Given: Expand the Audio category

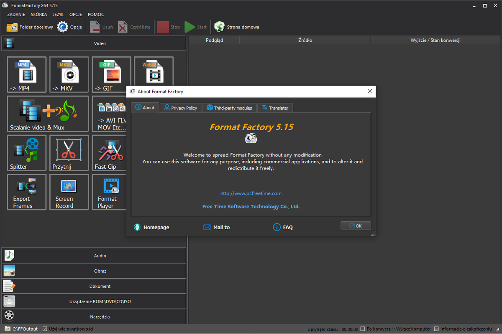Looking at the screenshot, I should point(94,256).
